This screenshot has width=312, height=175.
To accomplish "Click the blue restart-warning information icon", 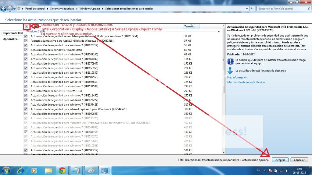I will [x=231, y=61].
